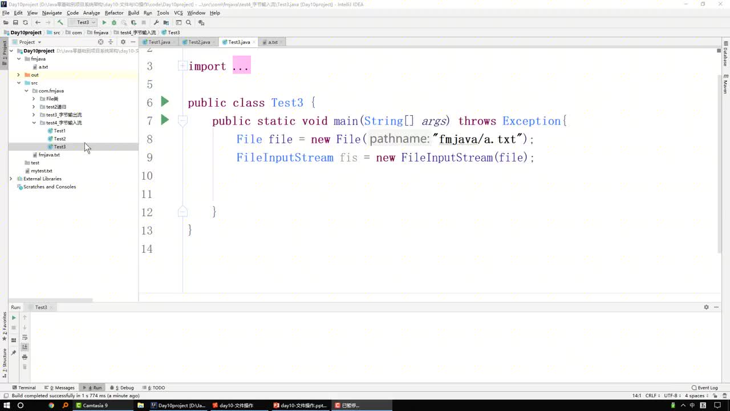
Task: Open the Maven side panel
Action: click(725, 84)
